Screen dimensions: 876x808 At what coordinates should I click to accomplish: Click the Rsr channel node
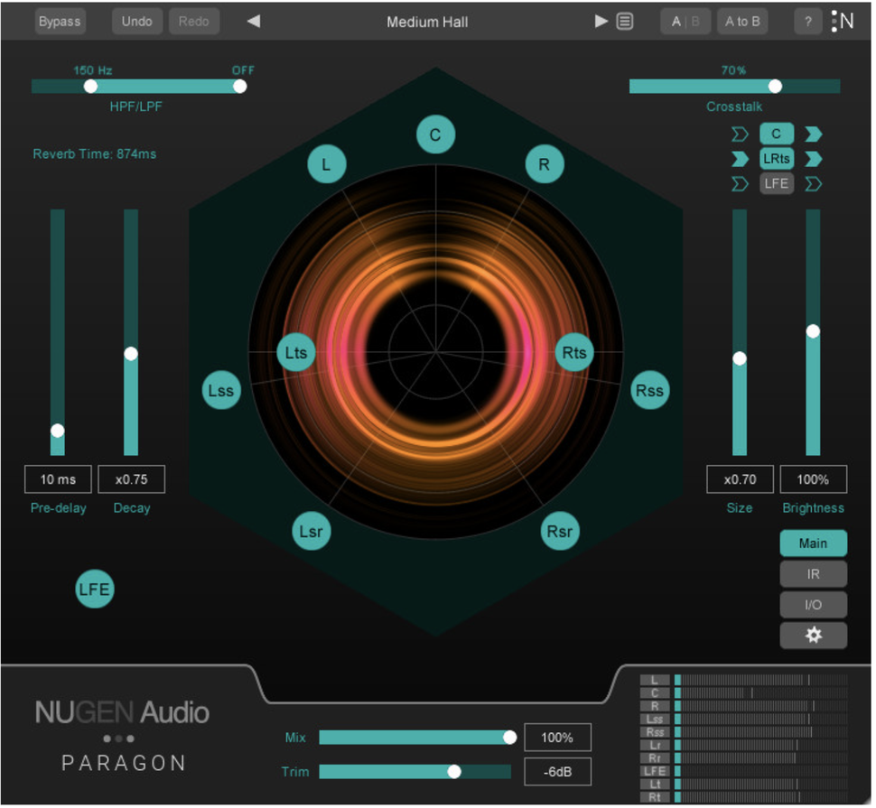[559, 532]
